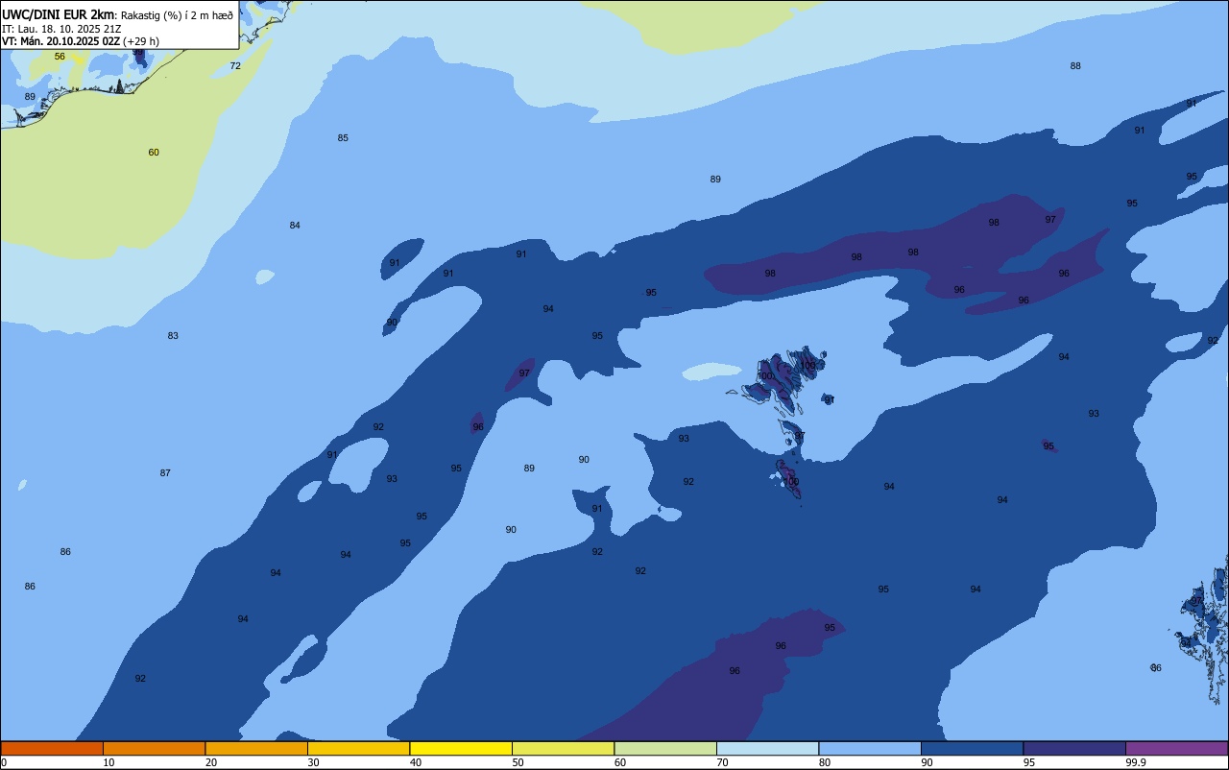Click the purple legend swatch above 99.9

click(1176, 748)
